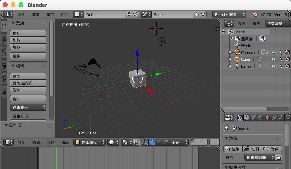Open the World properties tab

pyautogui.click(x=260, y=117)
